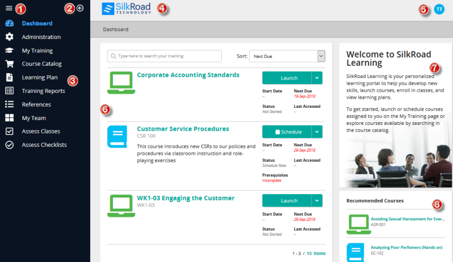The image size is (453, 262).
Task: Click the Schedule Now status text
Action: [274, 166]
